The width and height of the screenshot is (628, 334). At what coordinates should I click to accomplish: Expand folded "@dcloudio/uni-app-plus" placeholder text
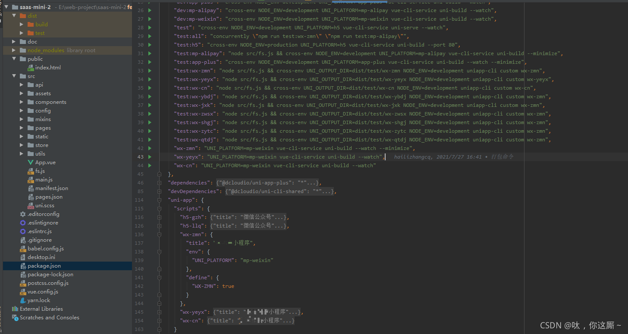point(267,183)
